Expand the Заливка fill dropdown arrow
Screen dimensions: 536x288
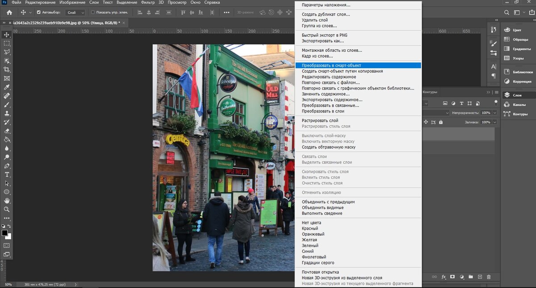point(494,122)
